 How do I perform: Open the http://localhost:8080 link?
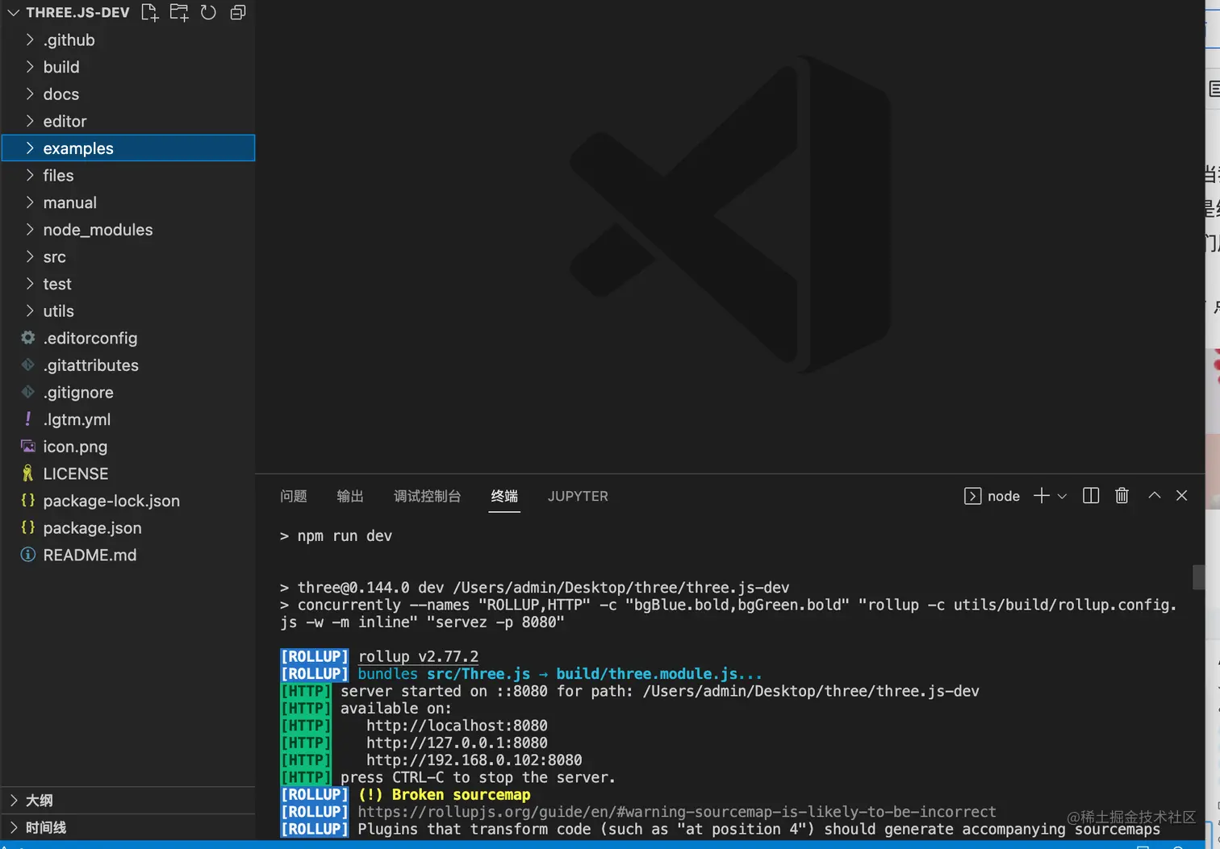[x=457, y=726]
